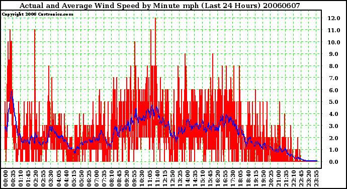Click the 12 mph peak spike tip

pyautogui.click(x=155, y=19)
